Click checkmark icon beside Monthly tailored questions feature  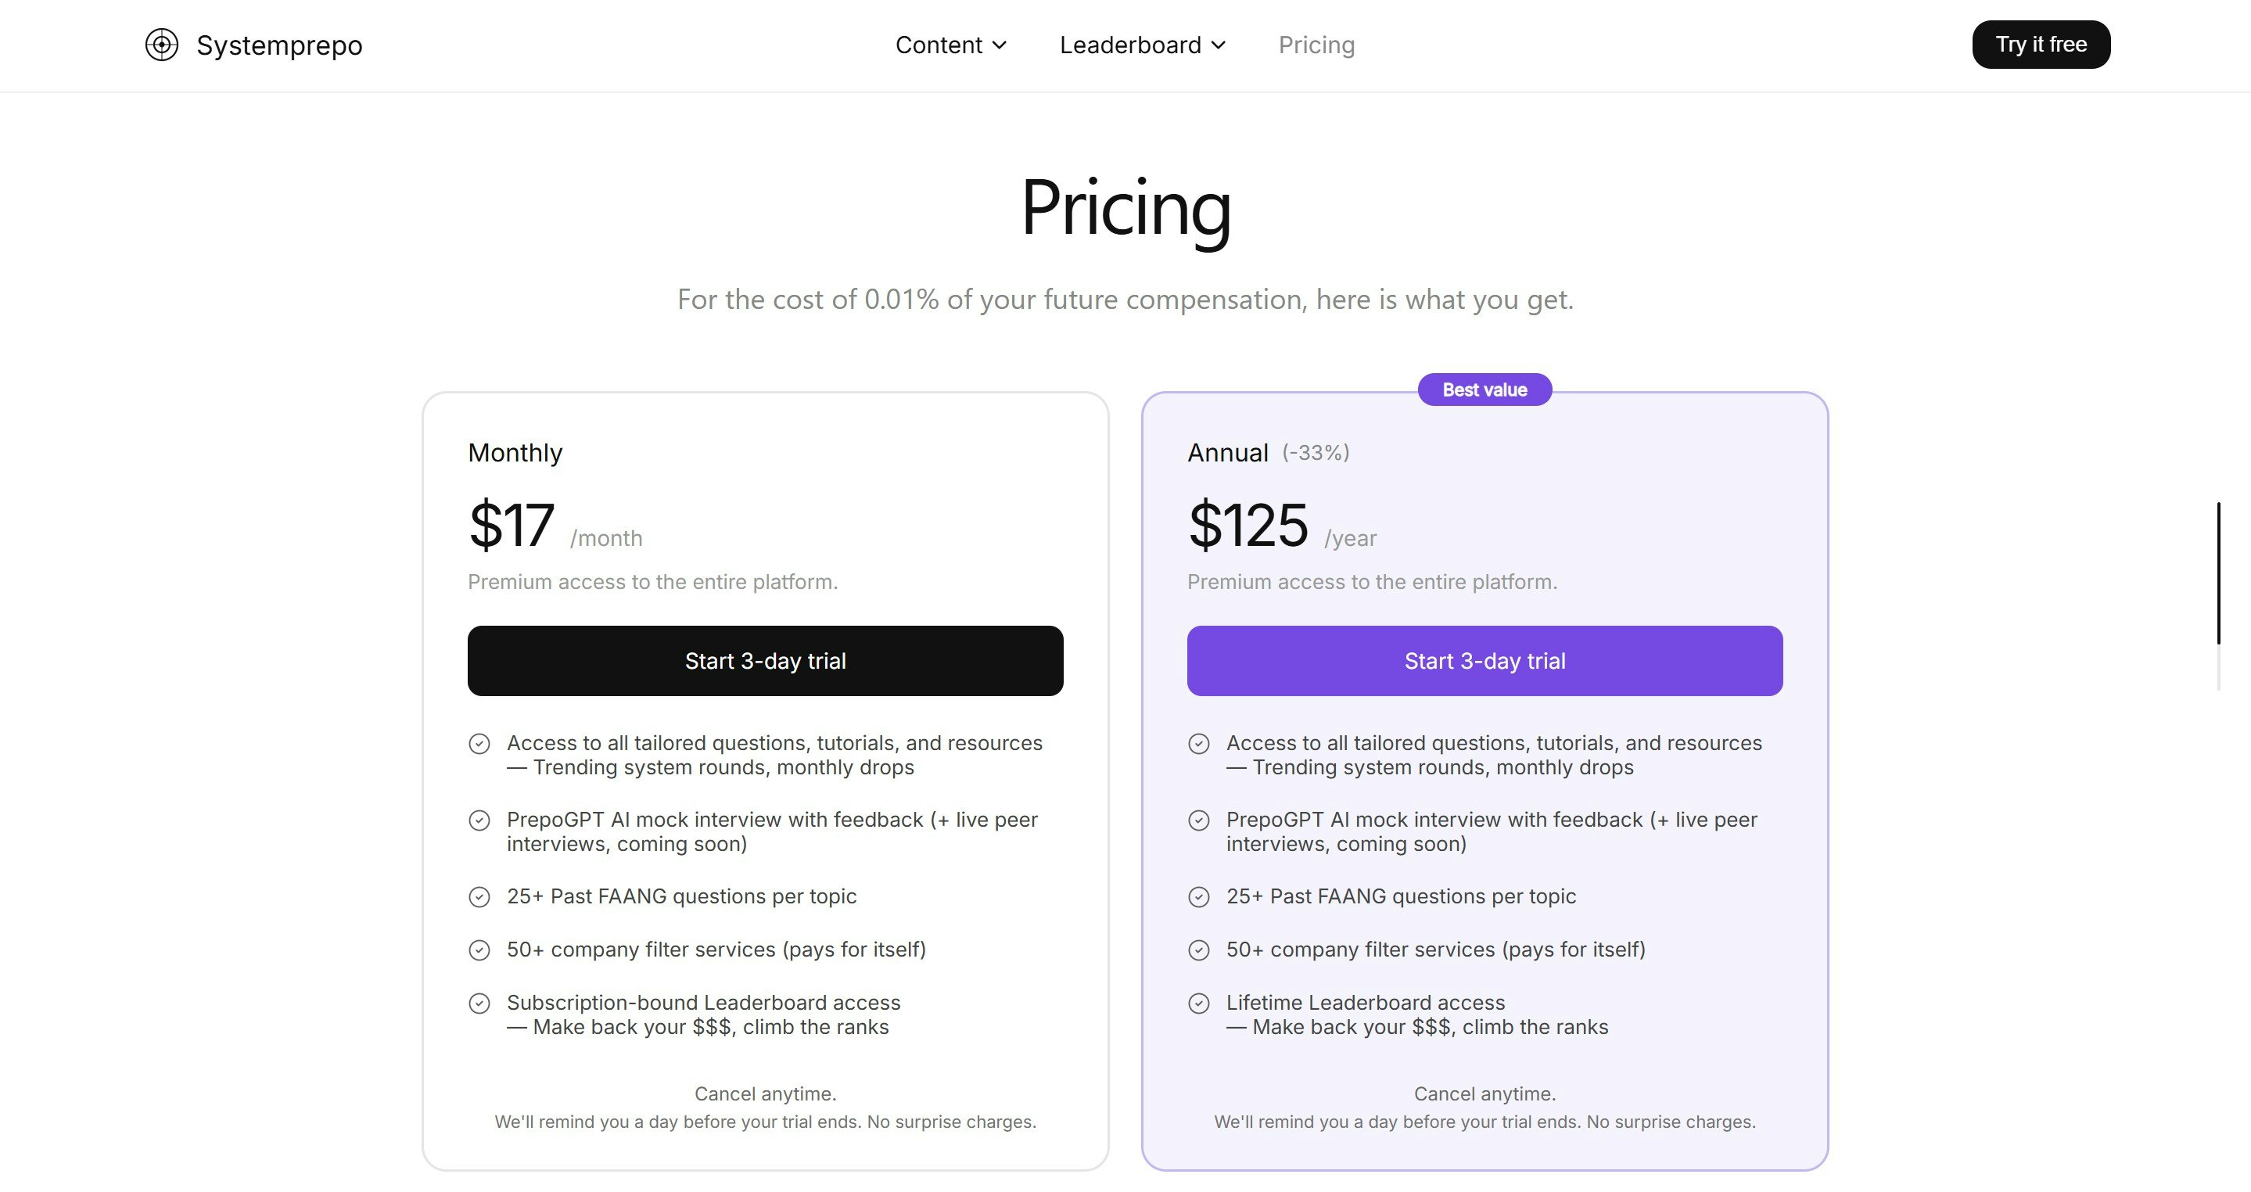click(x=479, y=744)
